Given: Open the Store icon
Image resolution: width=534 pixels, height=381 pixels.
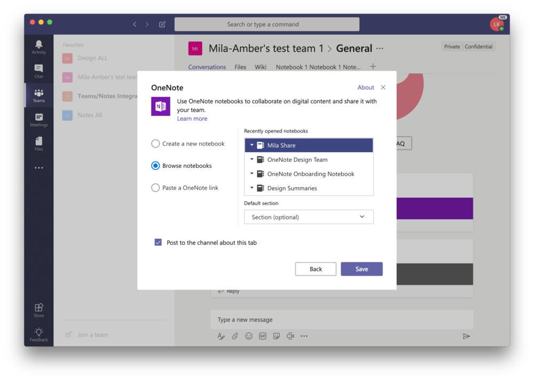Looking at the screenshot, I should tap(39, 310).
